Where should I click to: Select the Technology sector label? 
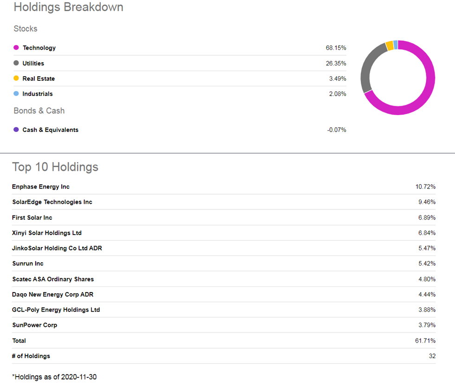(39, 48)
